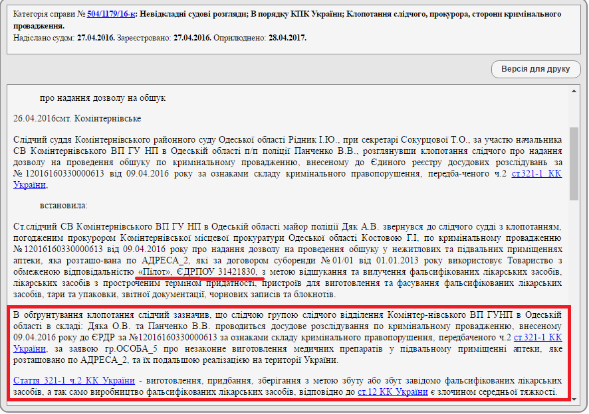This screenshot has width=589, height=414.
Task: Click the company name «Пілот»
Action: coord(155,271)
